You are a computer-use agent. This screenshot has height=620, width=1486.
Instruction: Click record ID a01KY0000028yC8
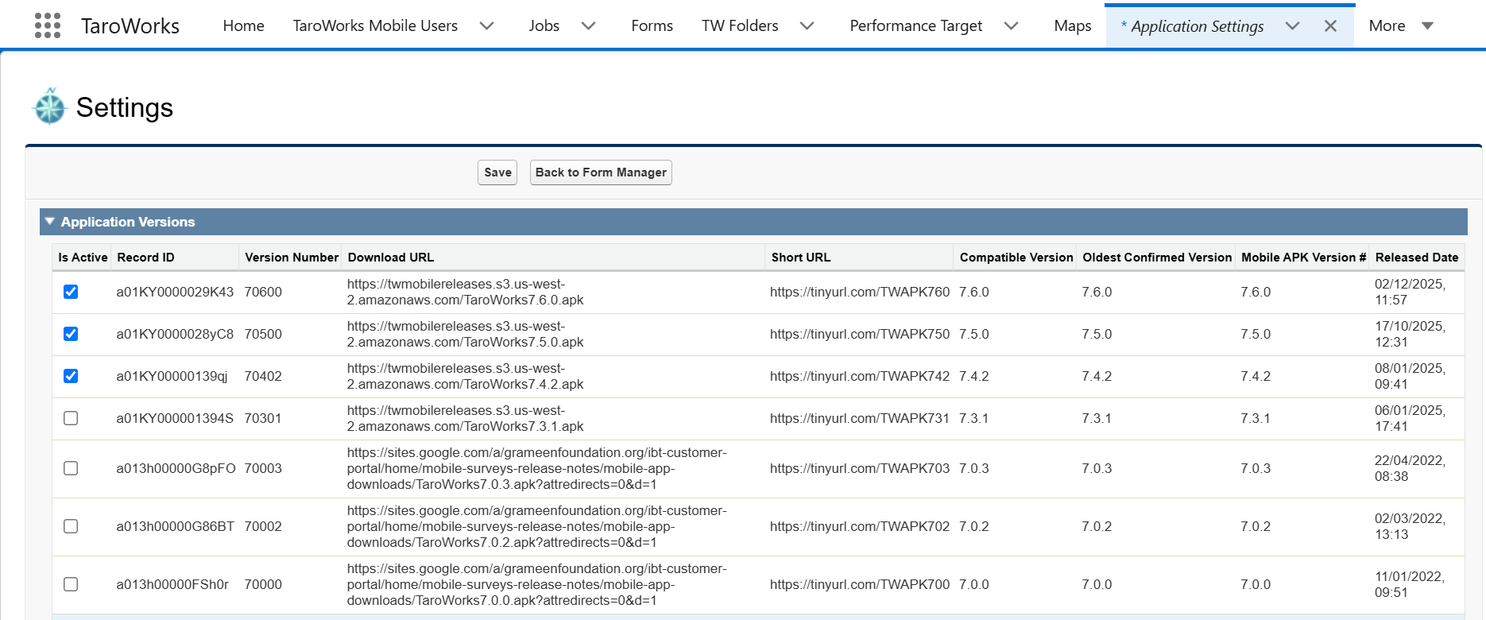point(175,334)
